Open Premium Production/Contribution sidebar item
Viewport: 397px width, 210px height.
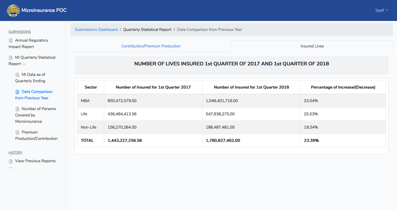[x=36, y=135]
